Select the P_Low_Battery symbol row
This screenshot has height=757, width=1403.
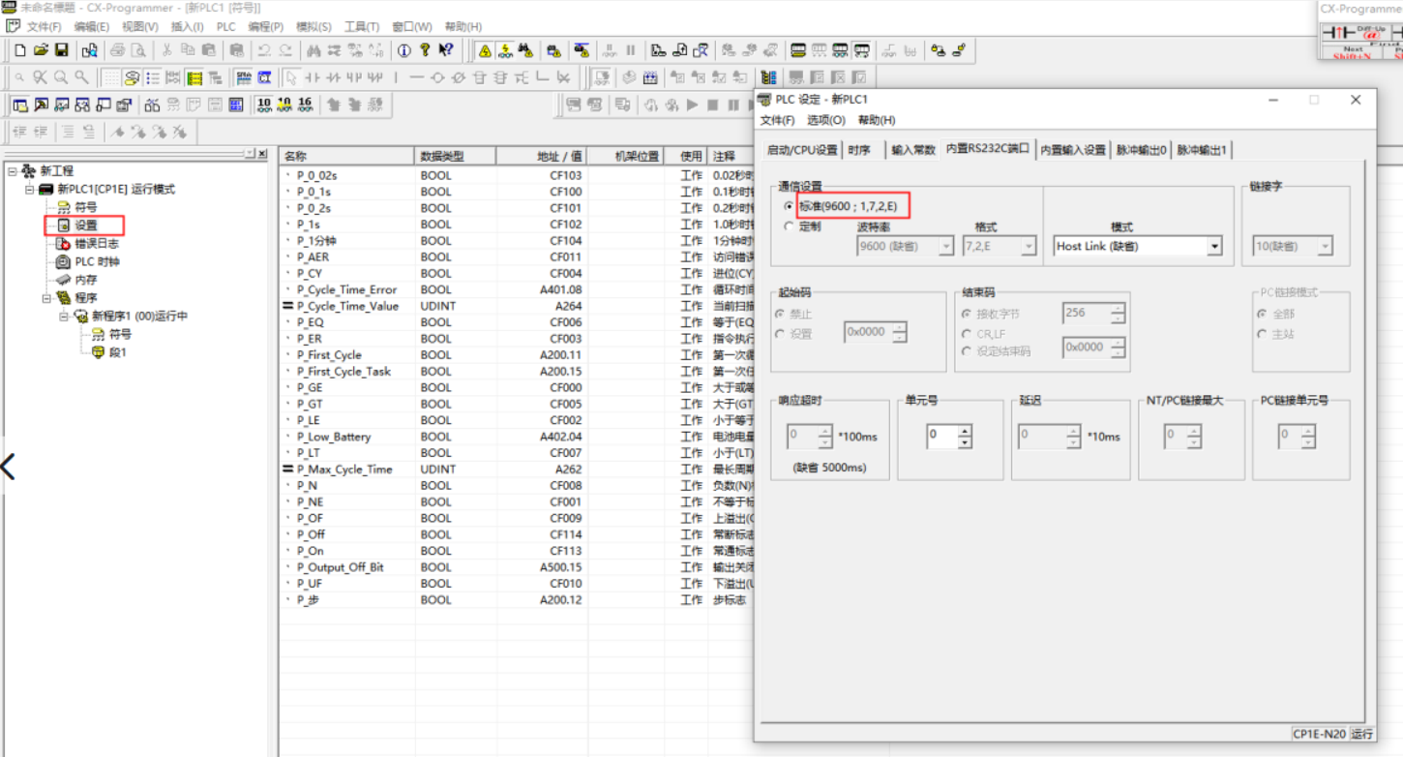point(517,437)
